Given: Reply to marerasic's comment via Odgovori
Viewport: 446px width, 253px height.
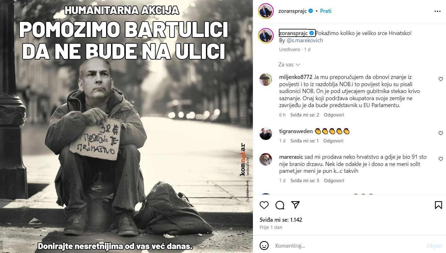Looking at the screenshot, I should tap(334, 181).
